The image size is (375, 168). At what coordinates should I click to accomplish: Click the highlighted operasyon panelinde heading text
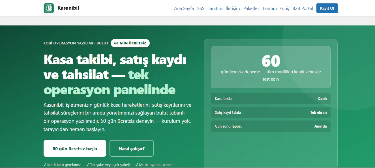[109, 90]
